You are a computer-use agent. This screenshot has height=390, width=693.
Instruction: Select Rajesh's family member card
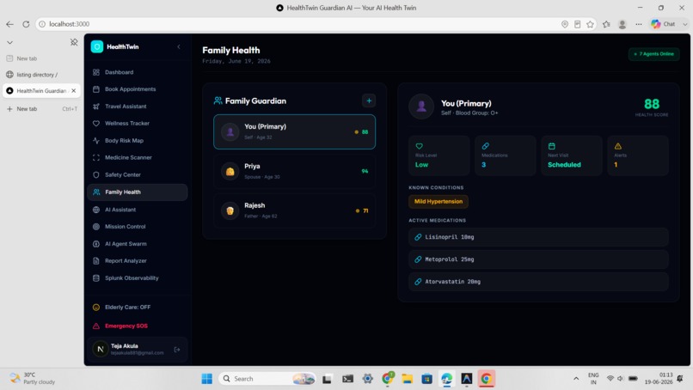(294, 210)
